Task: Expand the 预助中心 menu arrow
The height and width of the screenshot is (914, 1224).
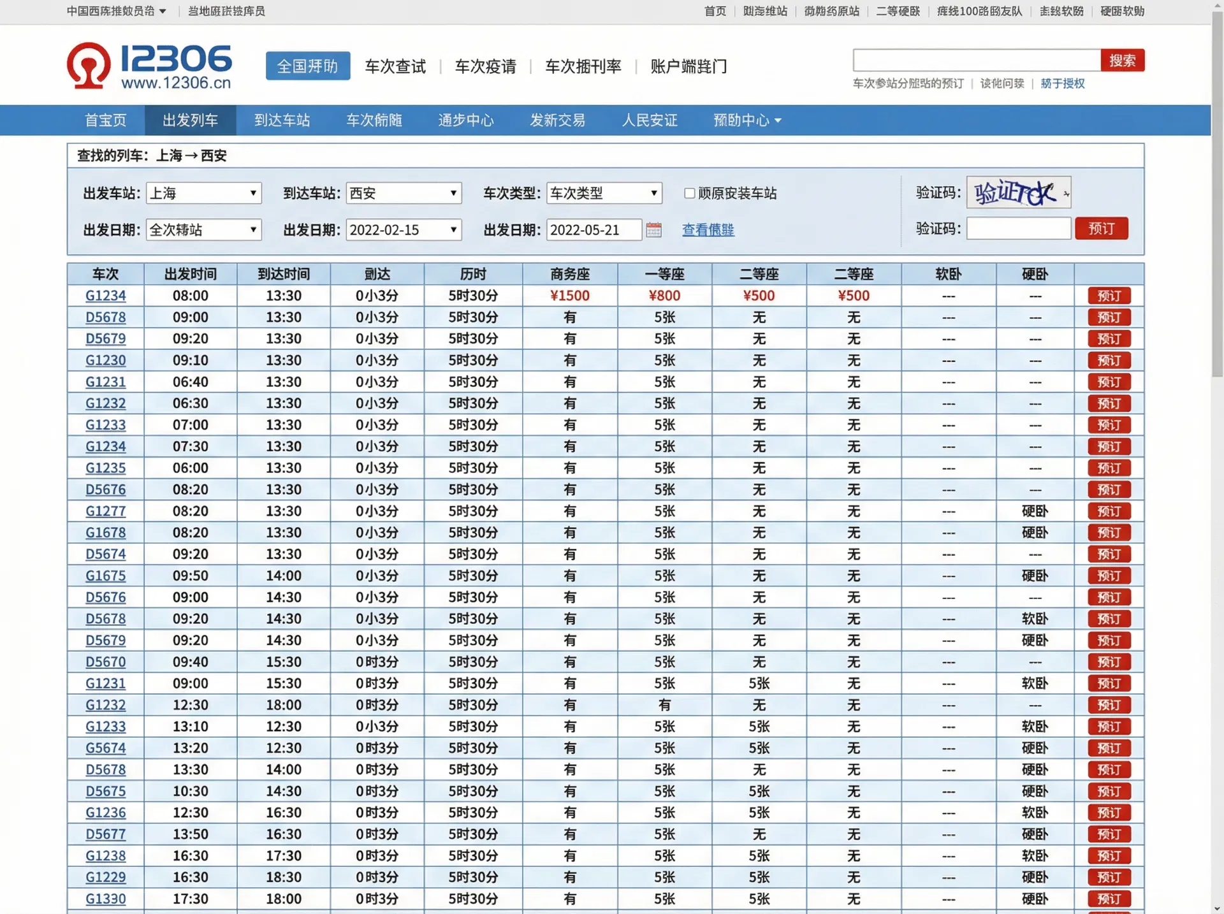Action: (778, 120)
